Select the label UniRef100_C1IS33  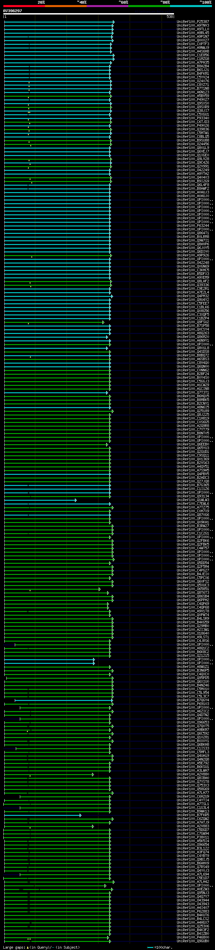coord(192,748)
